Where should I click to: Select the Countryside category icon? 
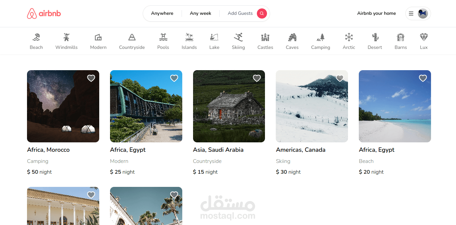[132, 37]
